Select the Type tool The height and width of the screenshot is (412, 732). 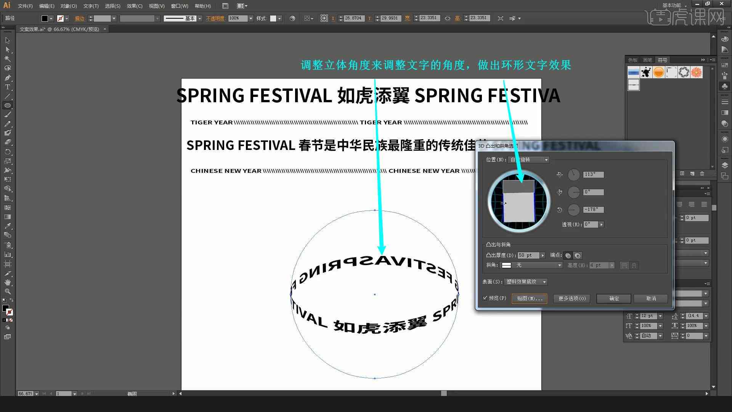7,87
